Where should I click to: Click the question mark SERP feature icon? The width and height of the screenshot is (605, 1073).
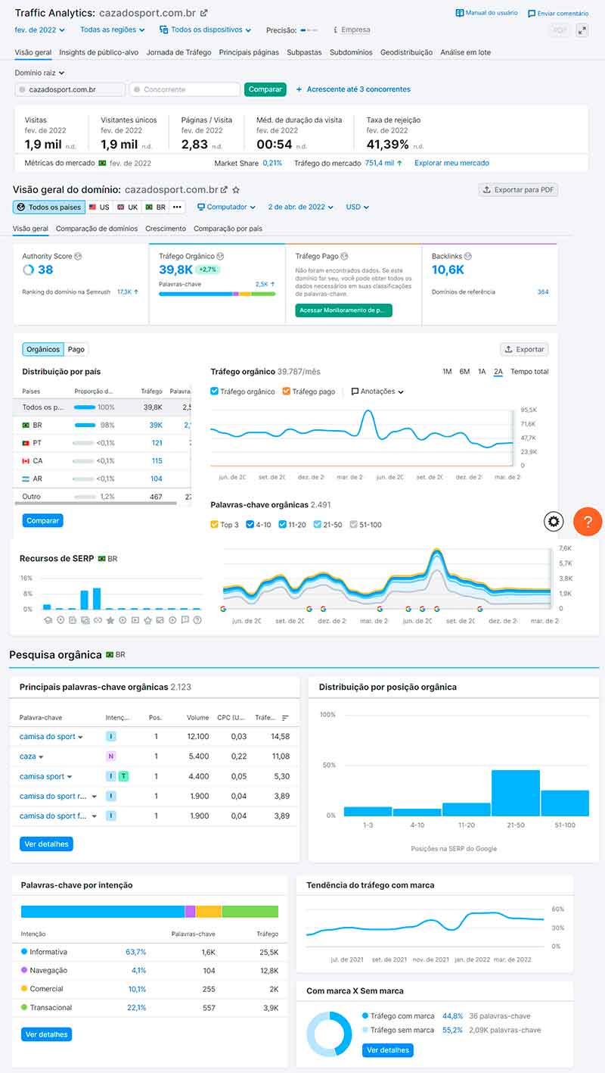click(197, 620)
